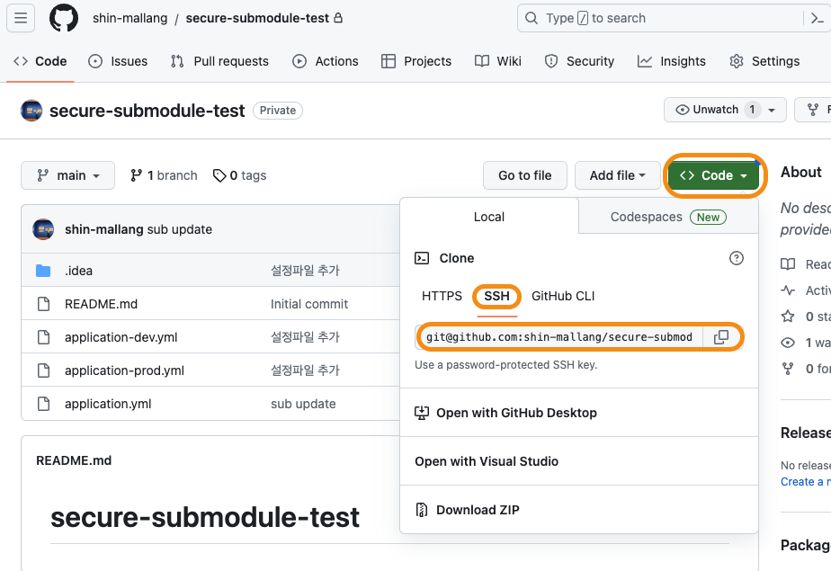Open the Issues tab
This screenshot has height=571, width=831.
point(118,61)
